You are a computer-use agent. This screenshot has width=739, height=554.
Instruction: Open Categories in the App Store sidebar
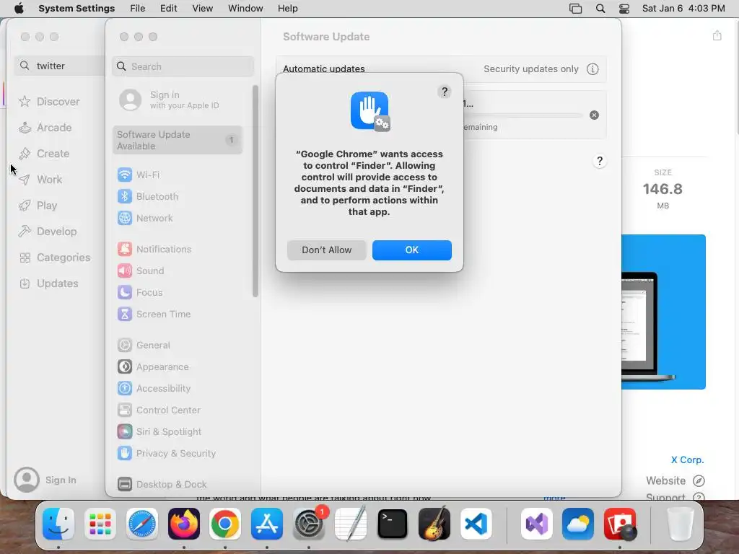(x=54, y=258)
